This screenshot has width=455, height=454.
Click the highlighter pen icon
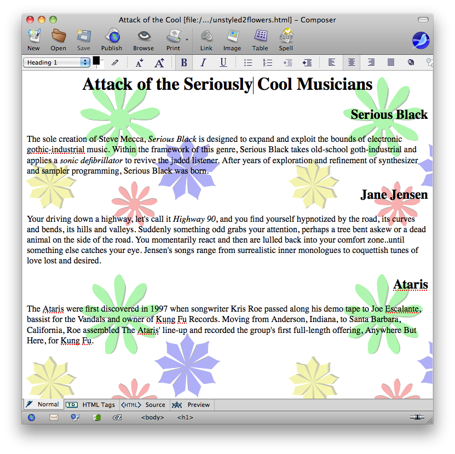coord(115,63)
